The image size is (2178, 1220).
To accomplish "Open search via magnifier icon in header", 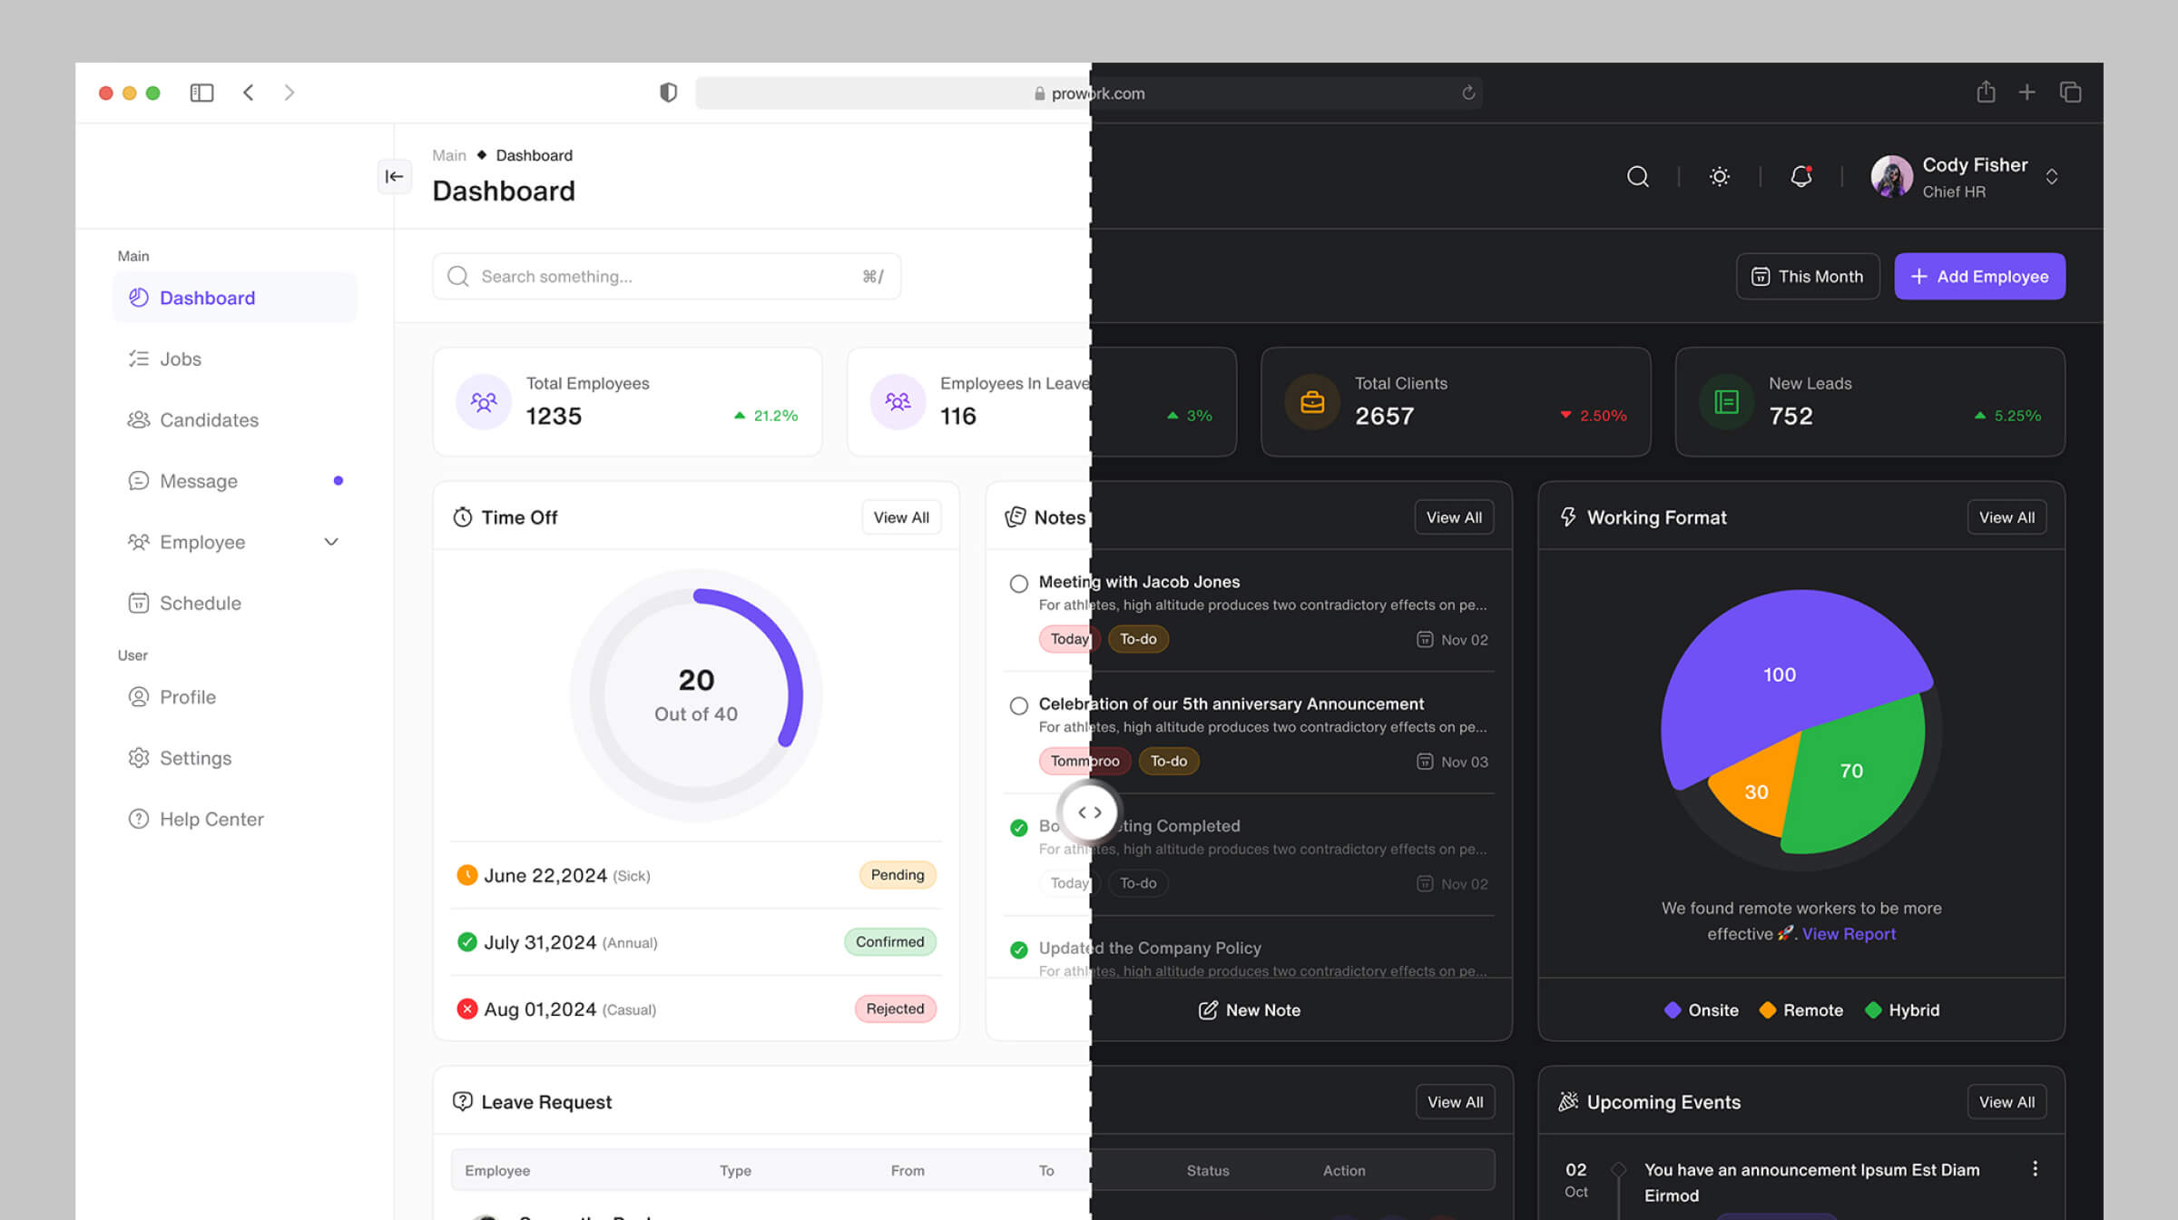I will [1637, 176].
